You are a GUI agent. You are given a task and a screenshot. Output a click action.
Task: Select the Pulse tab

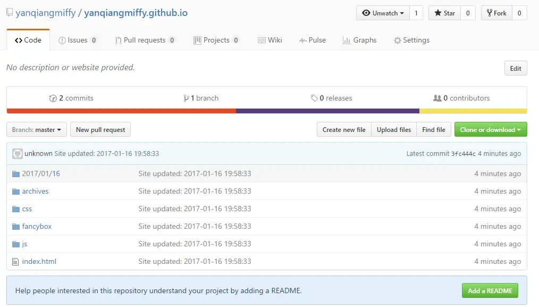[313, 40]
